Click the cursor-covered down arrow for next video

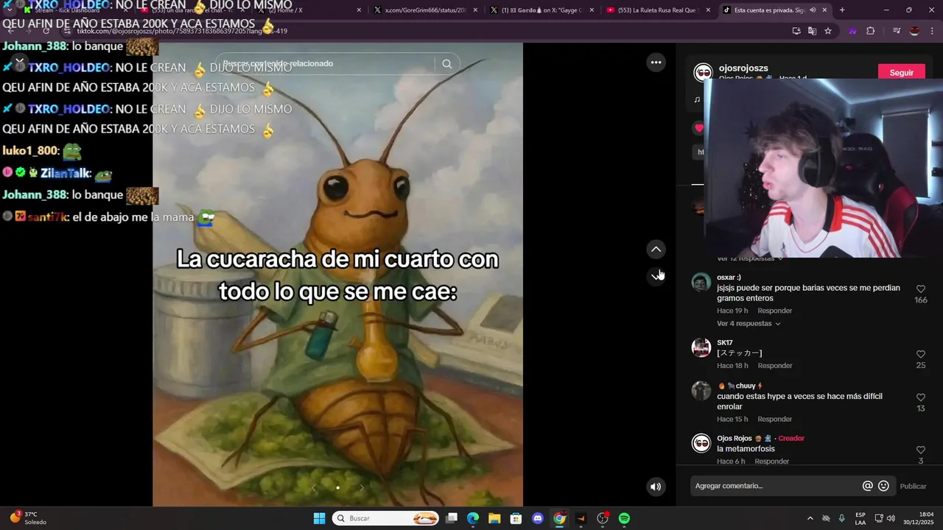[x=656, y=275]
